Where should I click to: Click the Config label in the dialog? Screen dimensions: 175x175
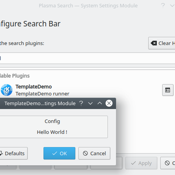coord(52,121)
